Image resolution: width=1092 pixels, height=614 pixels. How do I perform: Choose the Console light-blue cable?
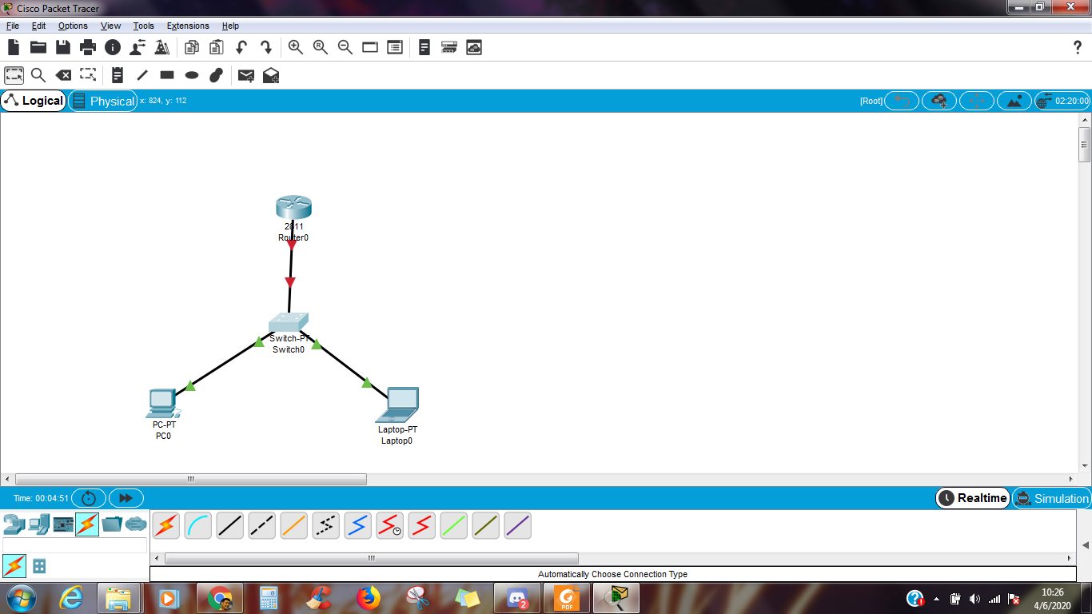[198, 525]
